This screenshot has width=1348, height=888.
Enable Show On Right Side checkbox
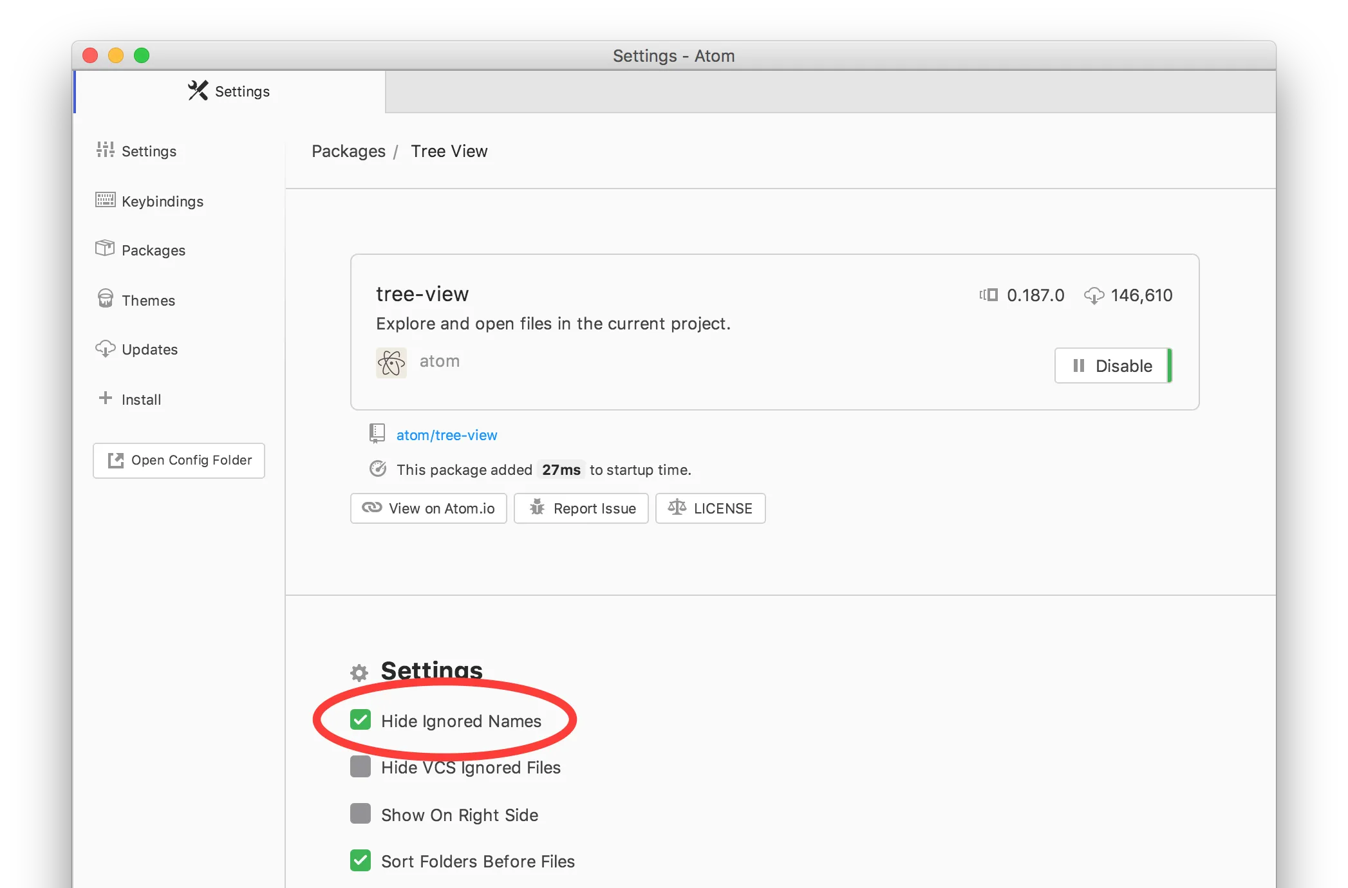[360, 814]
